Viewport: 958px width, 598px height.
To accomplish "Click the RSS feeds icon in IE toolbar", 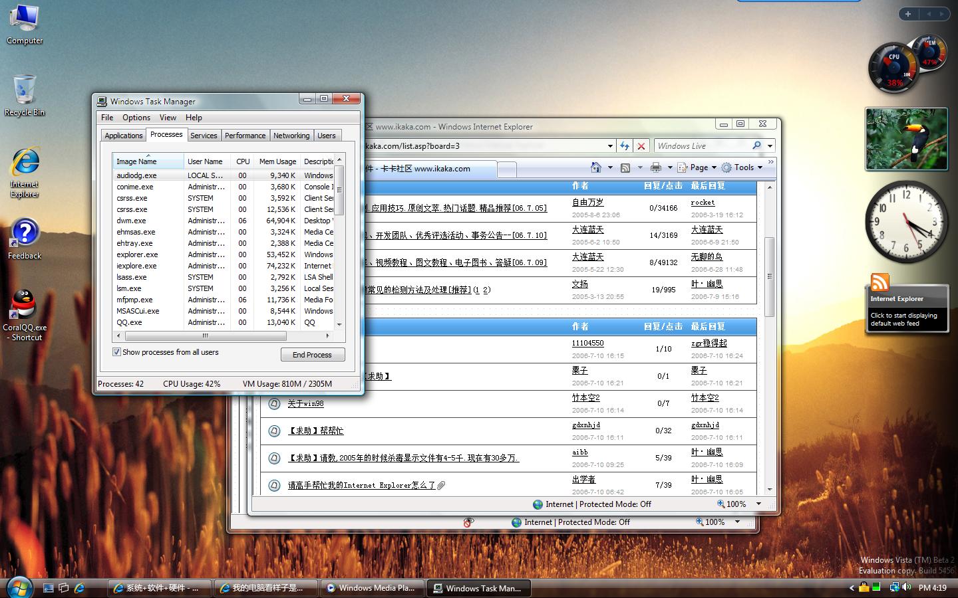I will click(625, 167).
